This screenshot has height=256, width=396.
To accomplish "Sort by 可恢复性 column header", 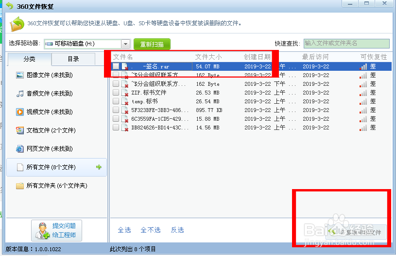I will coord(374,57).
